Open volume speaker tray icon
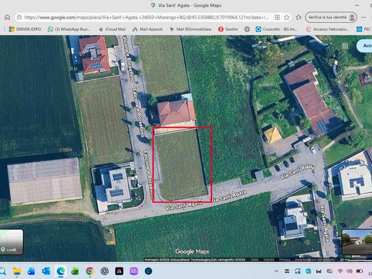This screenshot has width=372, height=279. tap(349, 271)
